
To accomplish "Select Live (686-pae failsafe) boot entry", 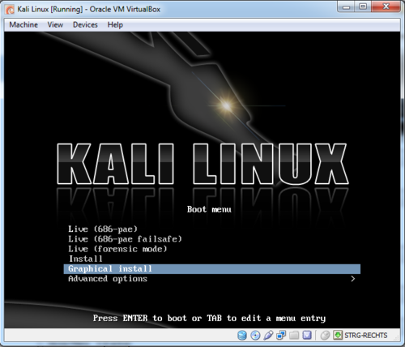I will [212, 239].
